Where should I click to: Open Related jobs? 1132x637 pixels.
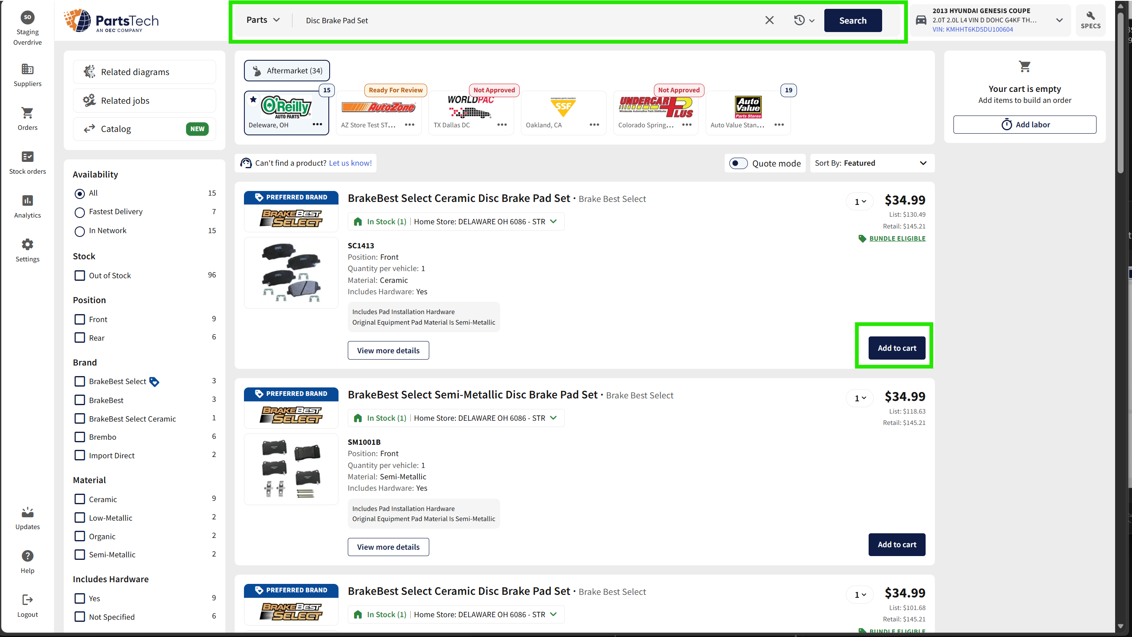point(145,100)
